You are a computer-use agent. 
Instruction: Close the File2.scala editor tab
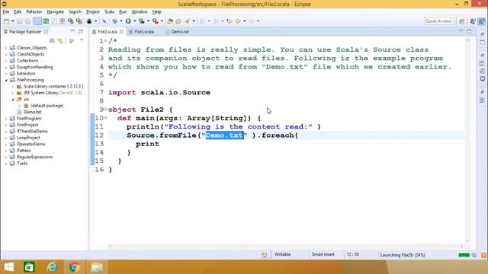point(121,32)
